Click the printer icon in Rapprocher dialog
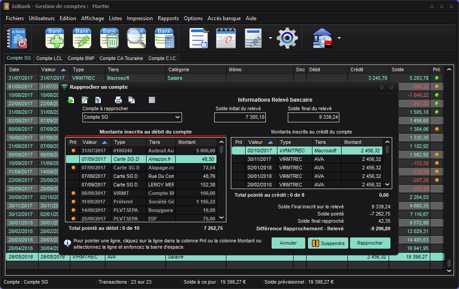459x289 pixels. coord(118,100)
